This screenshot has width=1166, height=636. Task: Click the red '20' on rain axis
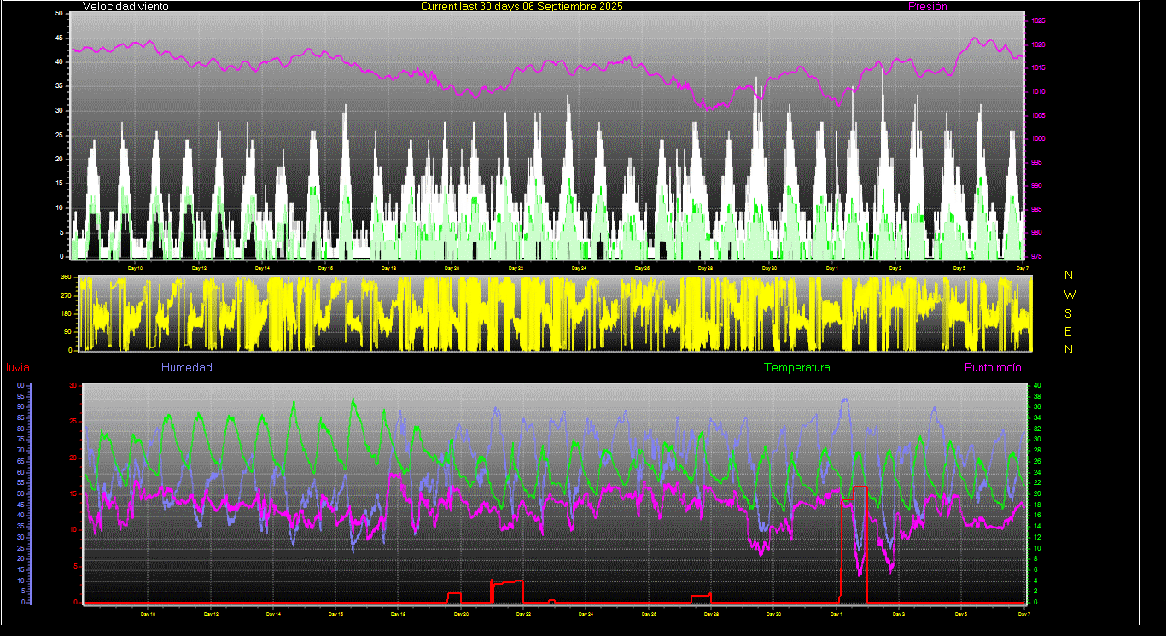point(73,458)
